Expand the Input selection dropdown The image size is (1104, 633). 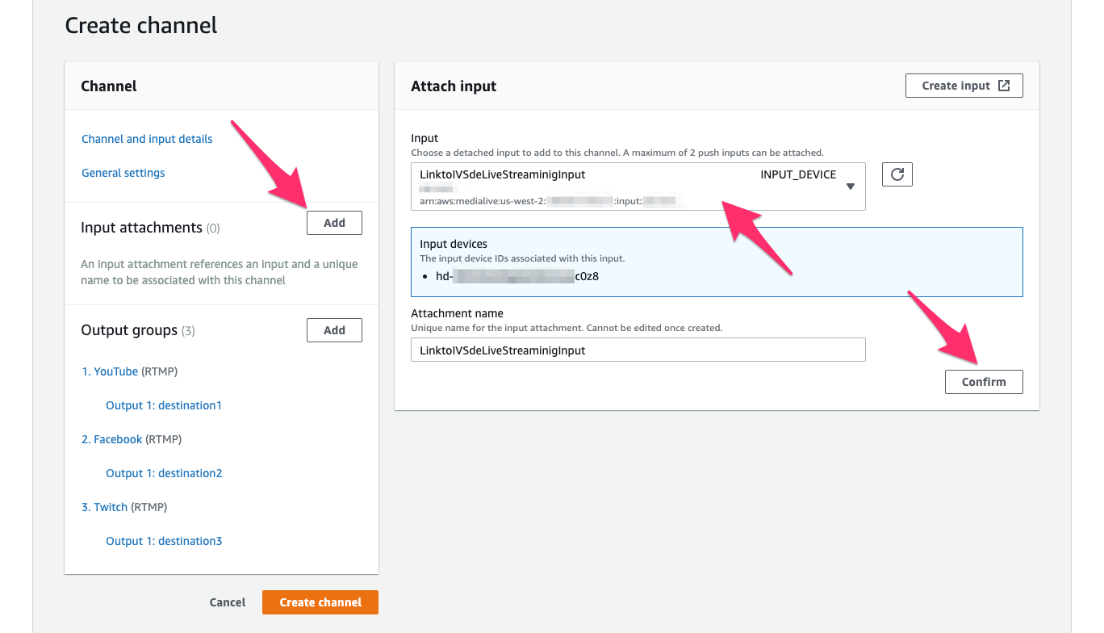point(850,186)
